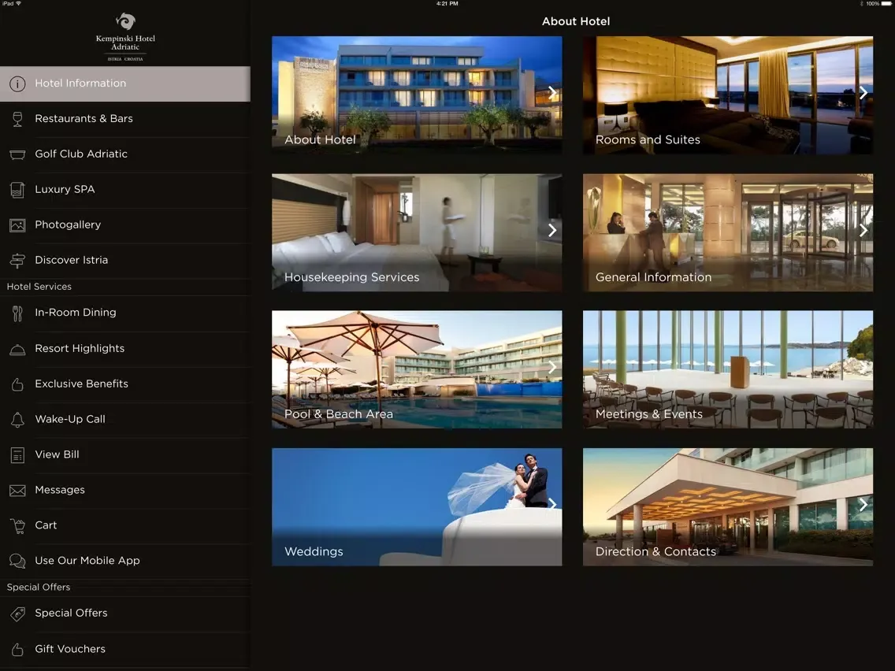Screen dimensions: 895x671
Task: Set a Wake-Up Call
Action: (x=125, y=420)
